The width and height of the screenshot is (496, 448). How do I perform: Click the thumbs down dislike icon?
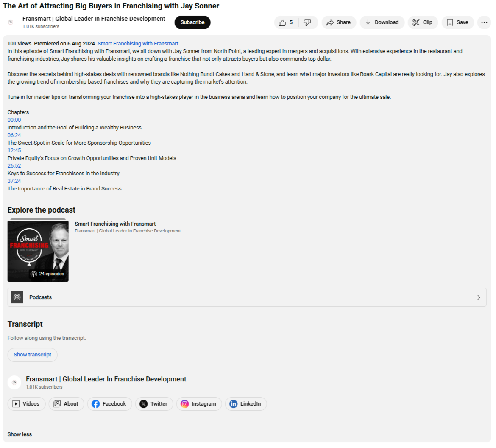(x=307, y=22)
